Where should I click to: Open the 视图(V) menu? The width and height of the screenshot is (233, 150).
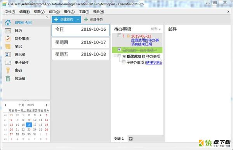point(39,12)
